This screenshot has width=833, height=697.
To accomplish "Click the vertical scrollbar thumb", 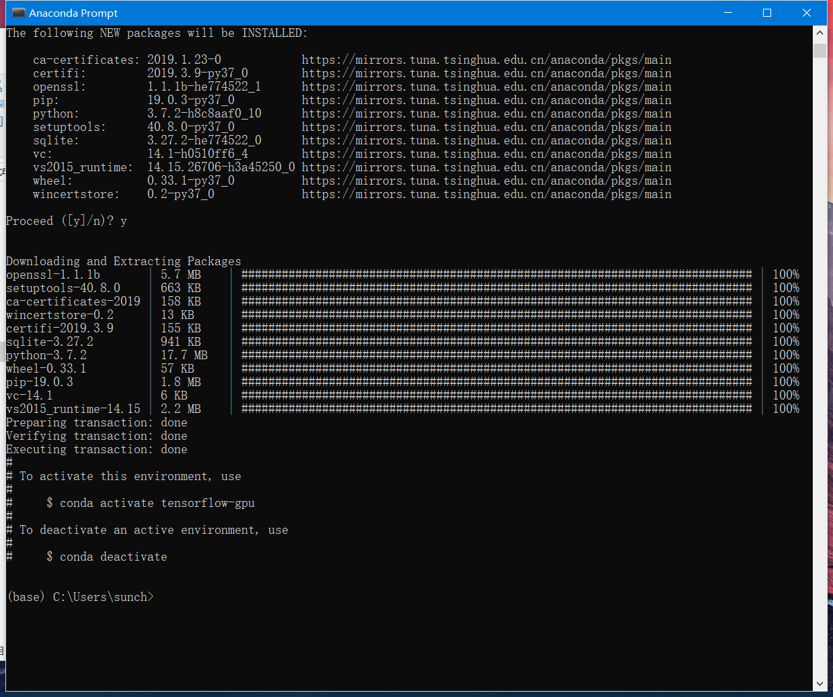I will click(820, 51).
